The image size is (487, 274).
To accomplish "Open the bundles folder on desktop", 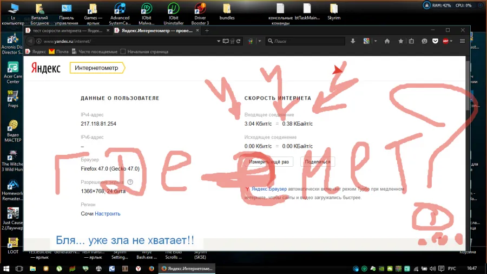I will coord(227,12).
